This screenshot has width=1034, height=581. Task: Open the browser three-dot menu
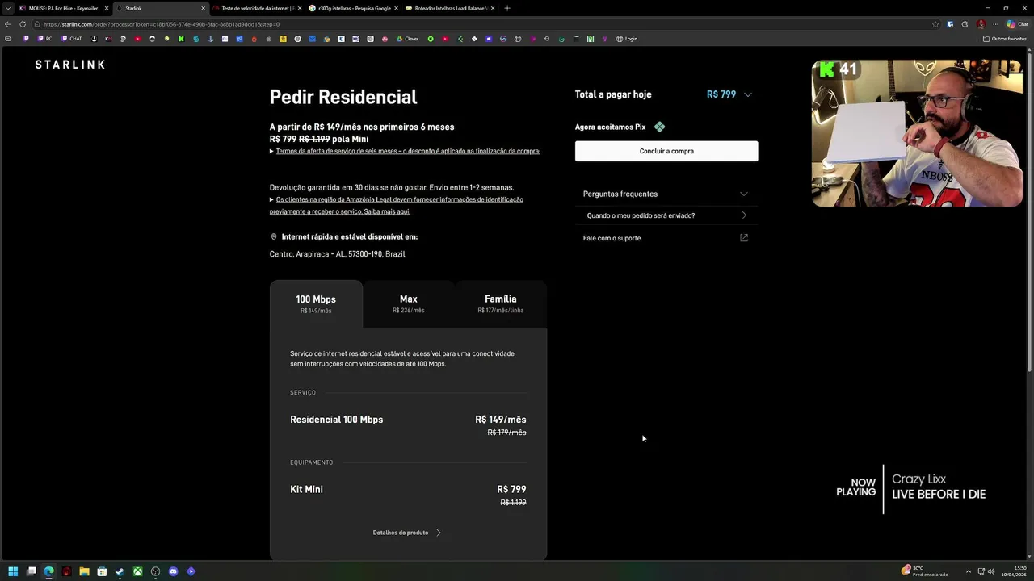point(995,24)
